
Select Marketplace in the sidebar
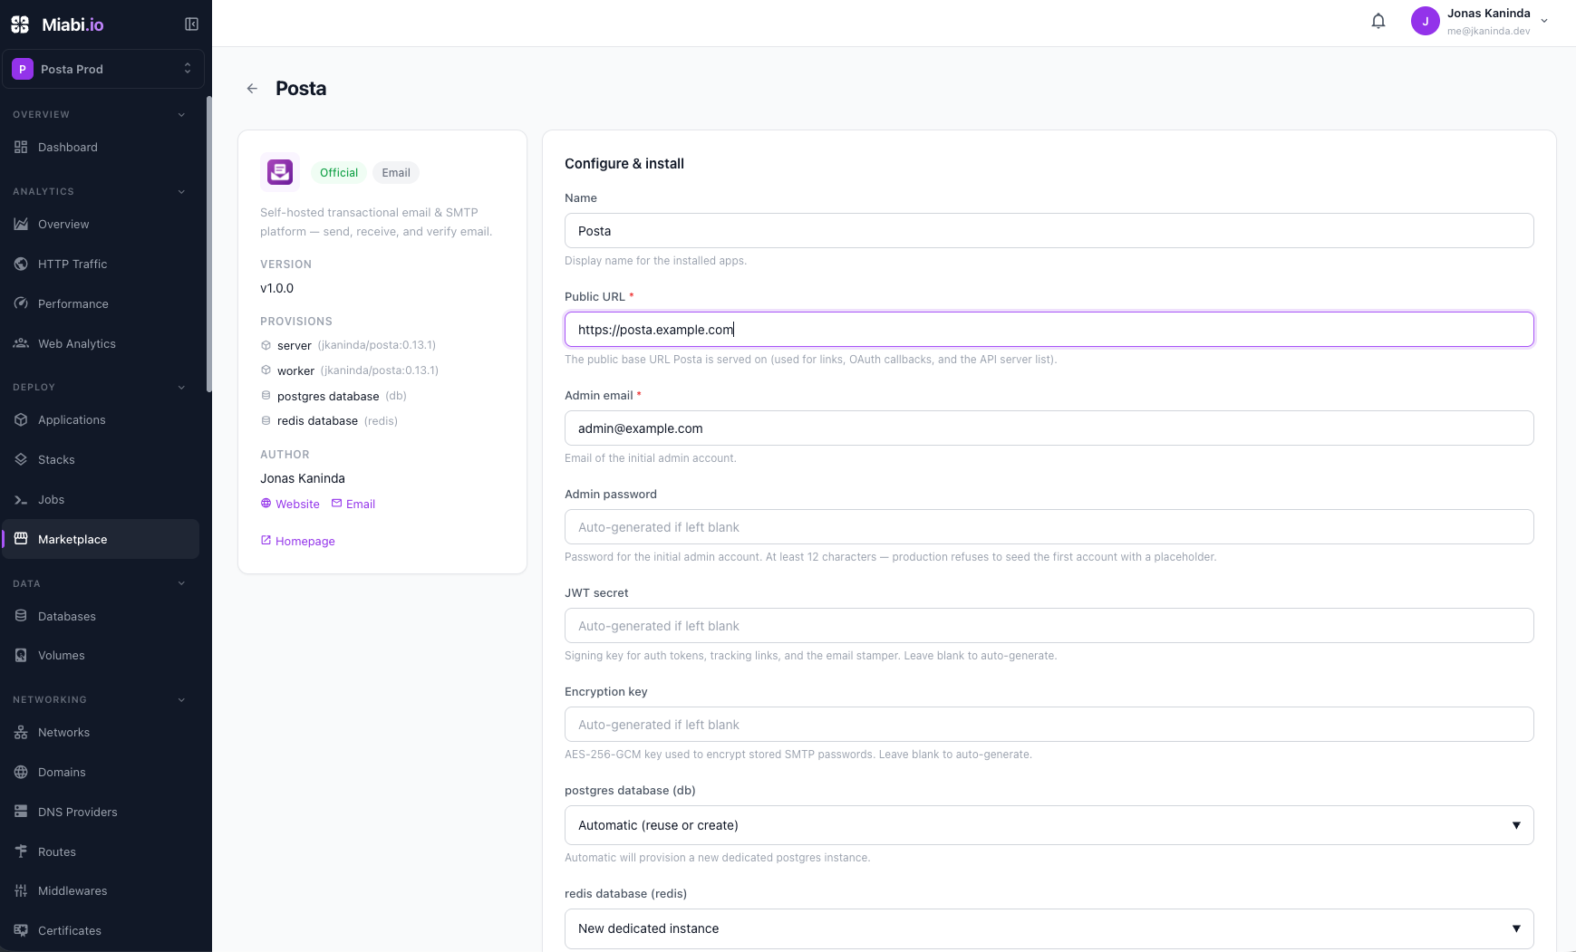point(101,539)
